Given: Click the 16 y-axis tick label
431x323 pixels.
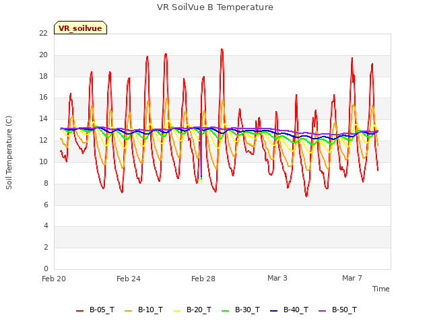Looking at the screenshot, I should point(43,98).
